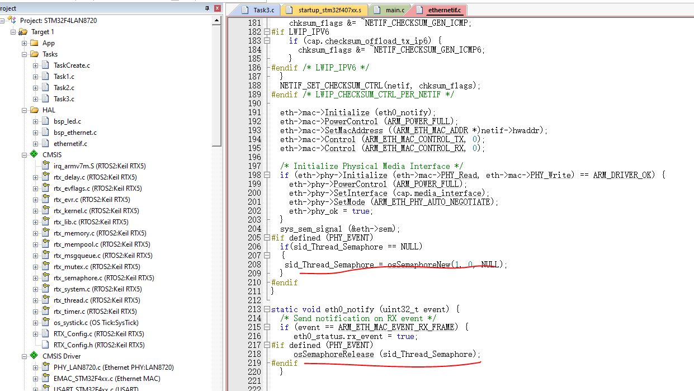The width and height of the screenshot is (694, 391).
Task: Select ethernetif.c in the HAL group
Action: [70, 144]
